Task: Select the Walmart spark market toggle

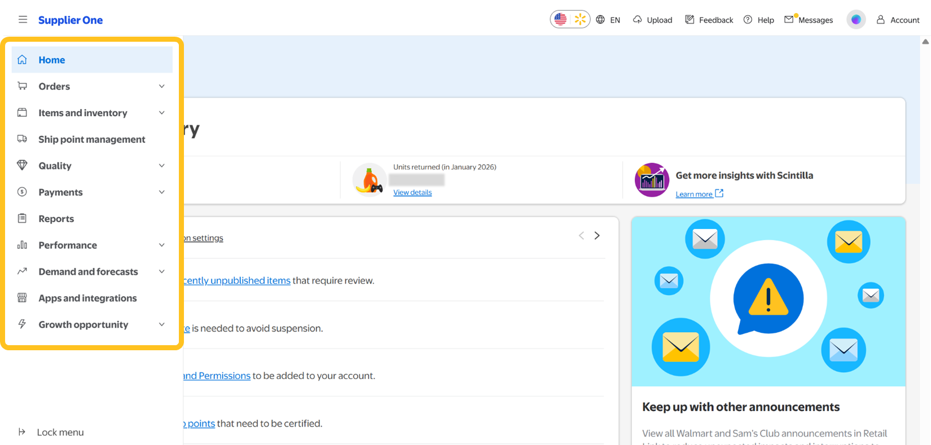Action: click(580, 19)
